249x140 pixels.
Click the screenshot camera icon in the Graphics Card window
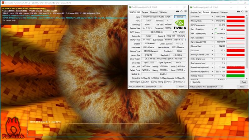(x=177, y=12)
